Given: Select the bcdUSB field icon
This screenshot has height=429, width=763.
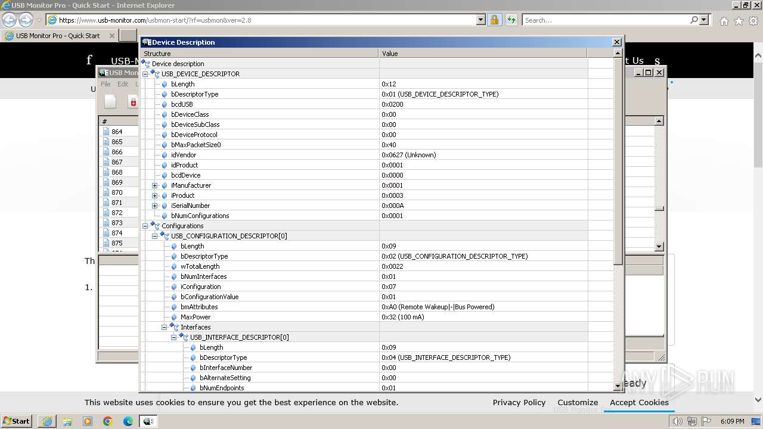Looking at the screenshot, I should pyautogui.click(x=165, y=104).
